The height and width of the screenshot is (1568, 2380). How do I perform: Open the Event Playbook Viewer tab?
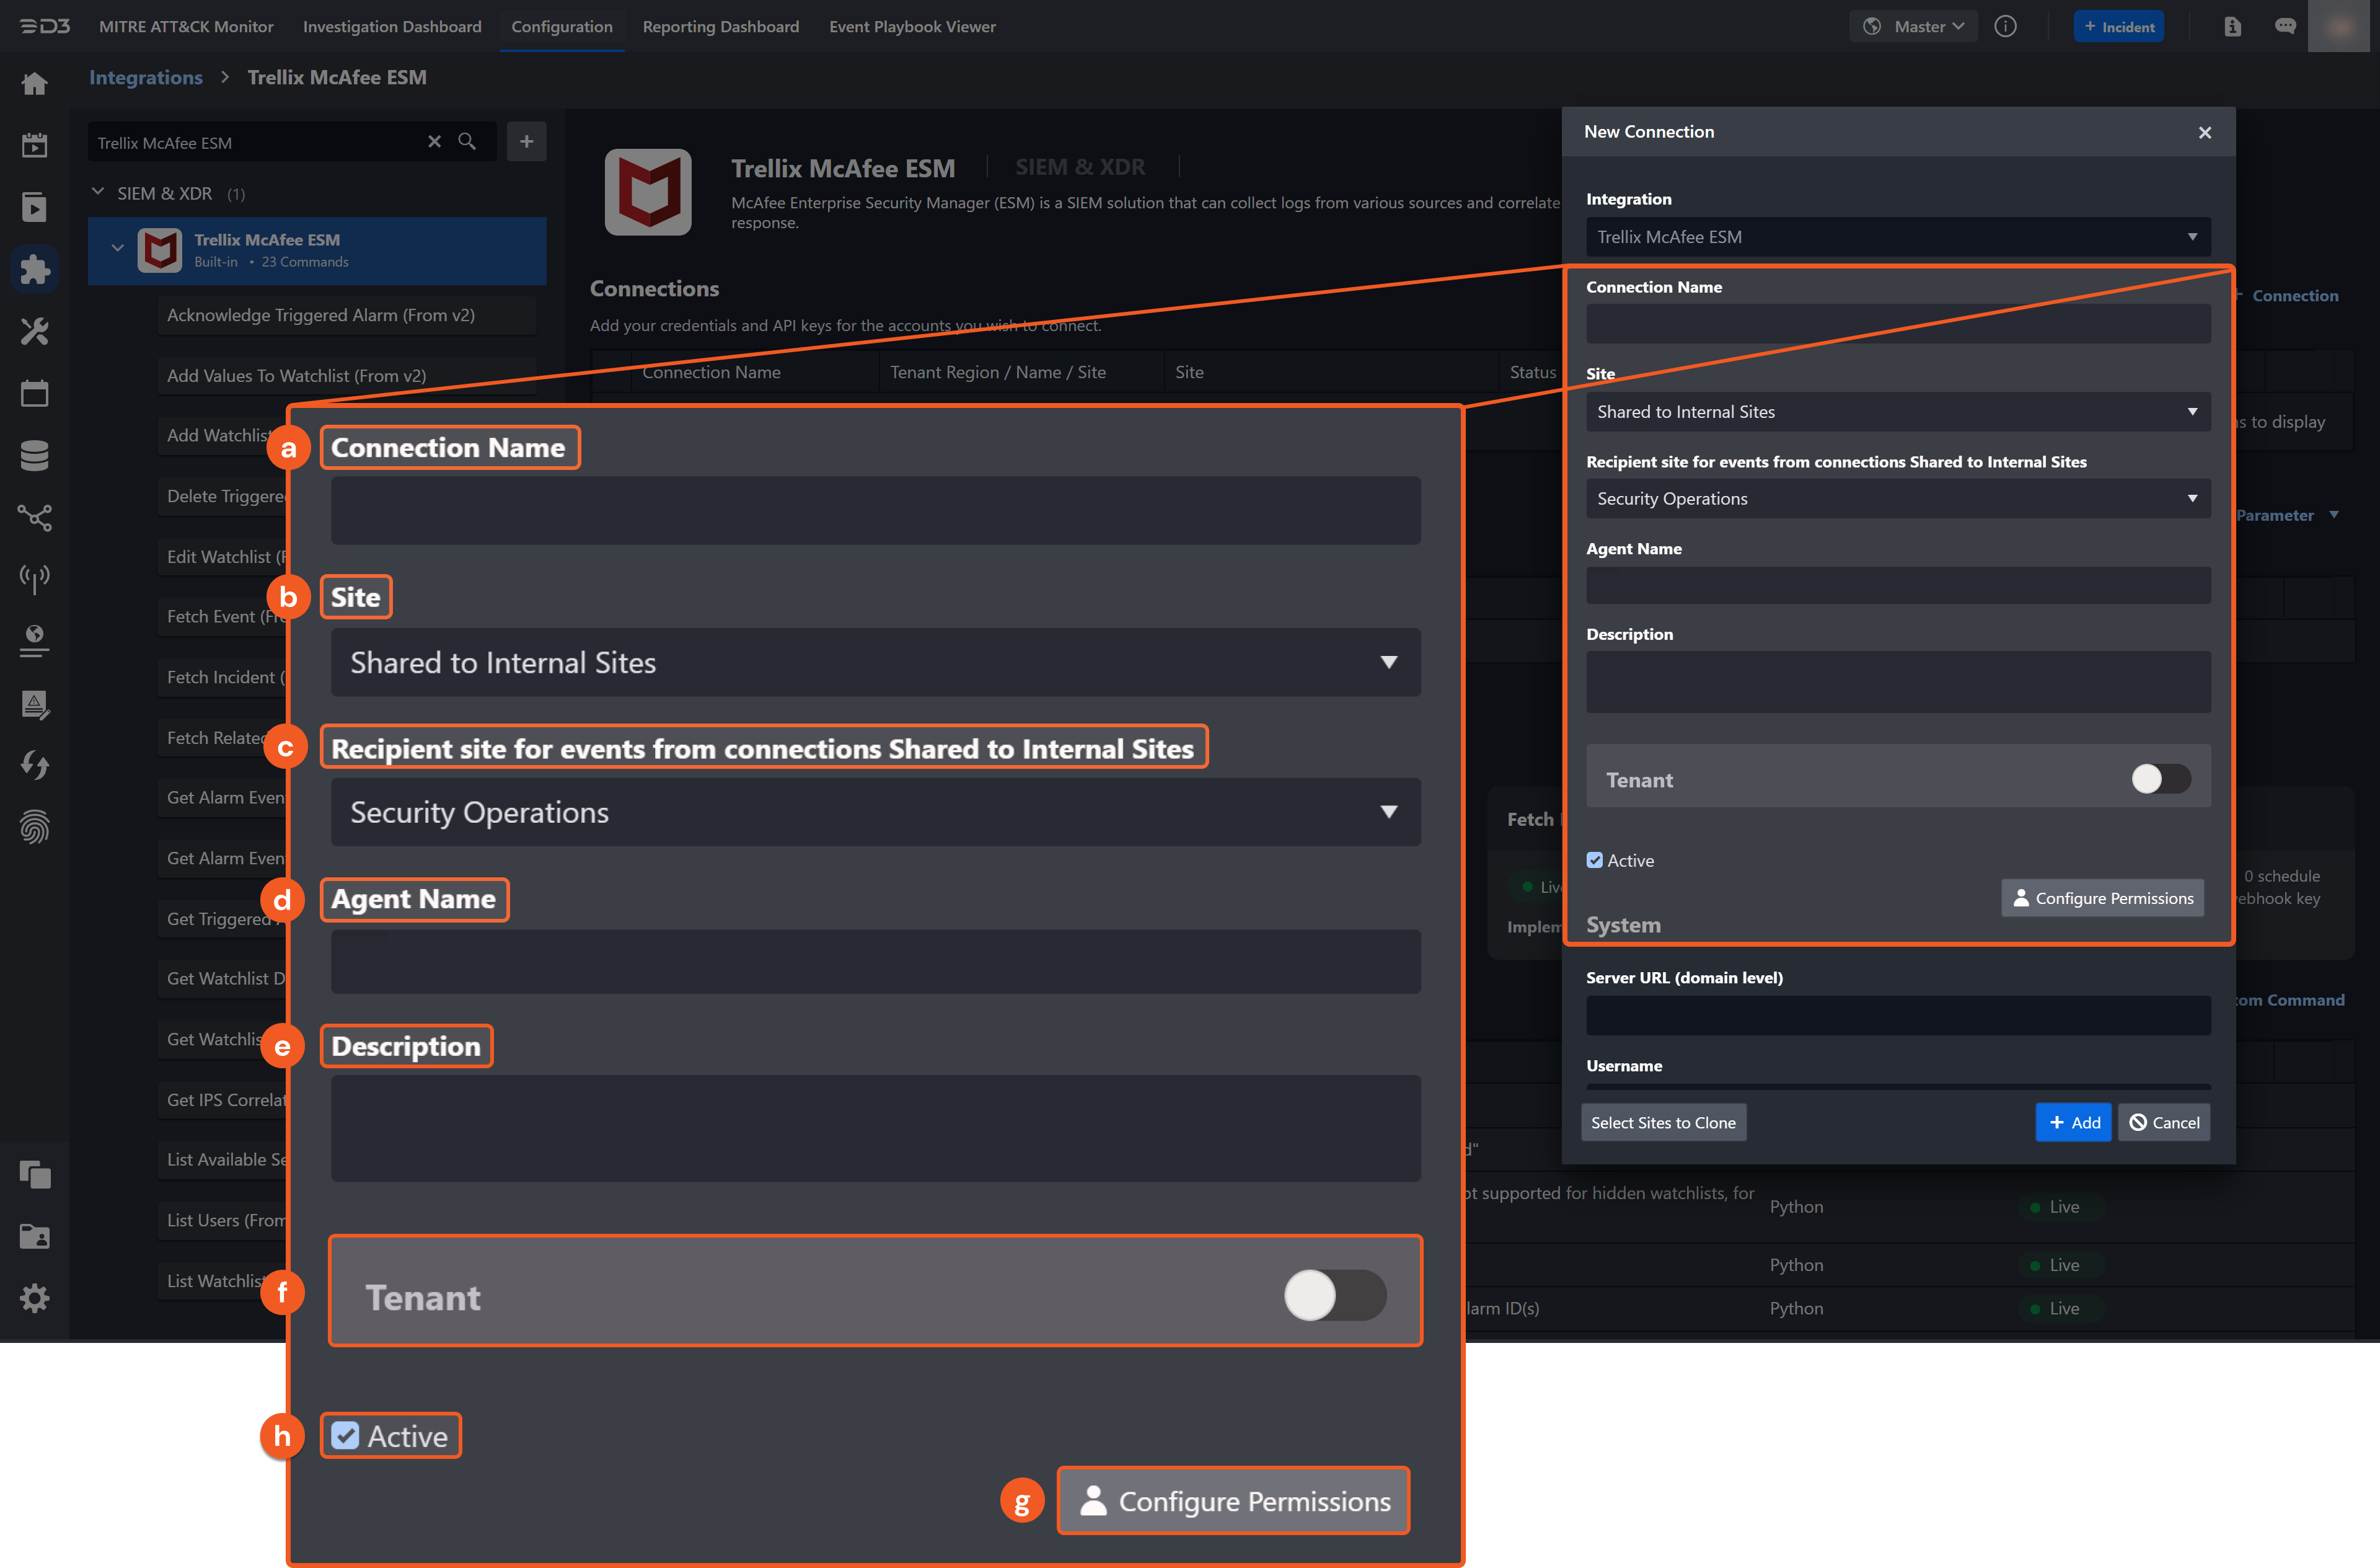pos(912,27)
